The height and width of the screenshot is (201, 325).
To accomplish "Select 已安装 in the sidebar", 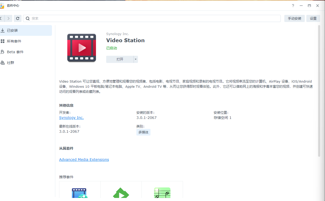I will (26, 30).
